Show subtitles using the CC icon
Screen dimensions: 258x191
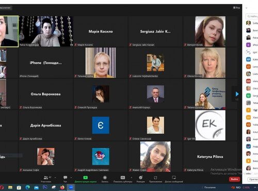[x=123, y=178]
